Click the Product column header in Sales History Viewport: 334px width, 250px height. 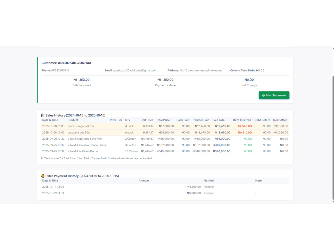click(x=73, y=120)
